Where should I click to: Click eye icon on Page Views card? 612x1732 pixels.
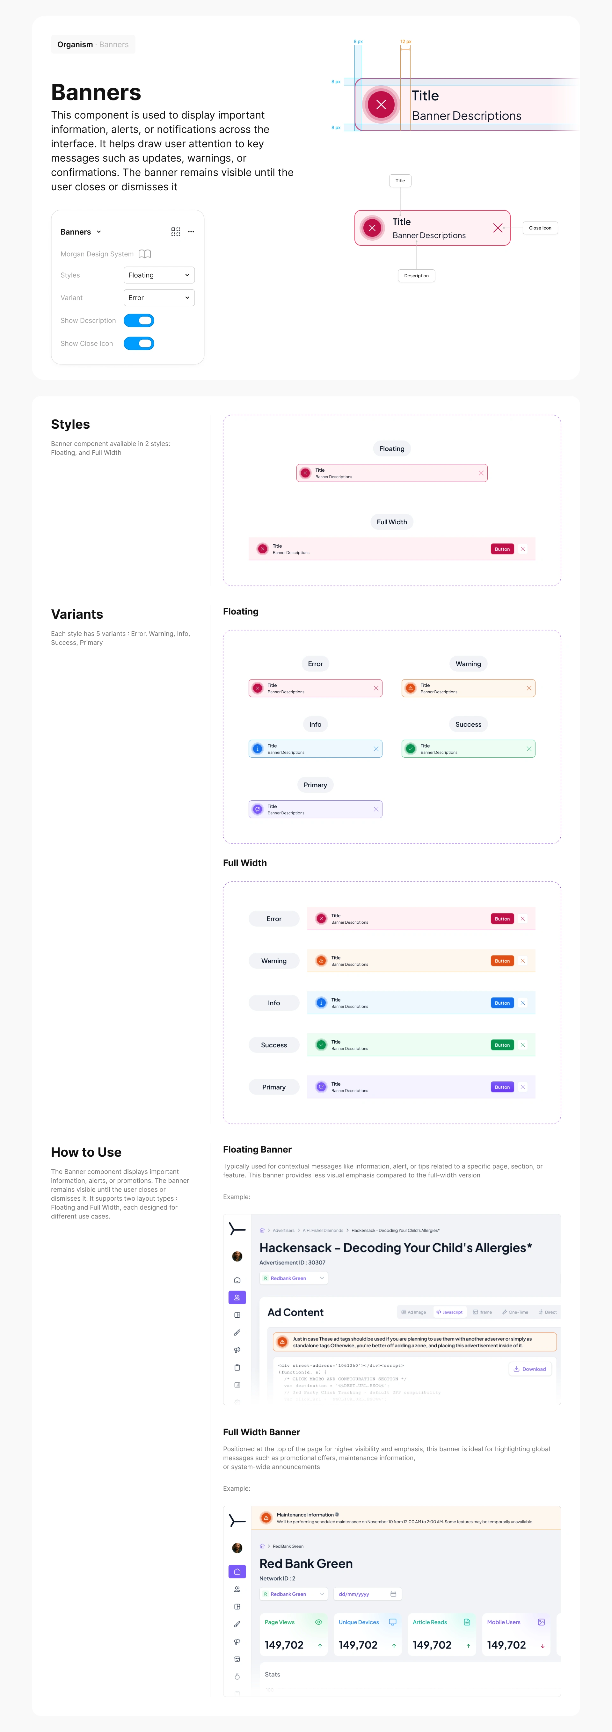(319, 1622)
